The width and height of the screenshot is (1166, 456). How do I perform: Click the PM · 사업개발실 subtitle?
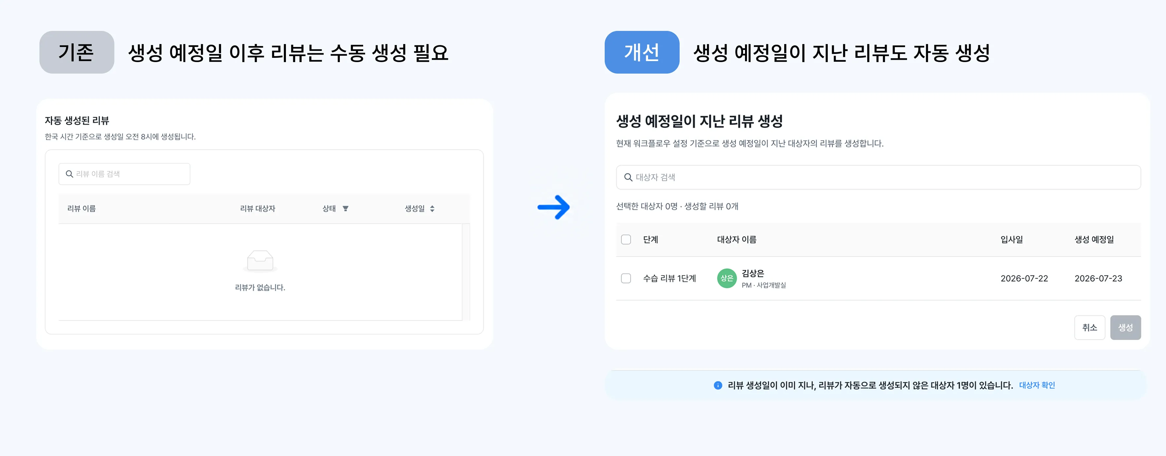click(764, 285)
